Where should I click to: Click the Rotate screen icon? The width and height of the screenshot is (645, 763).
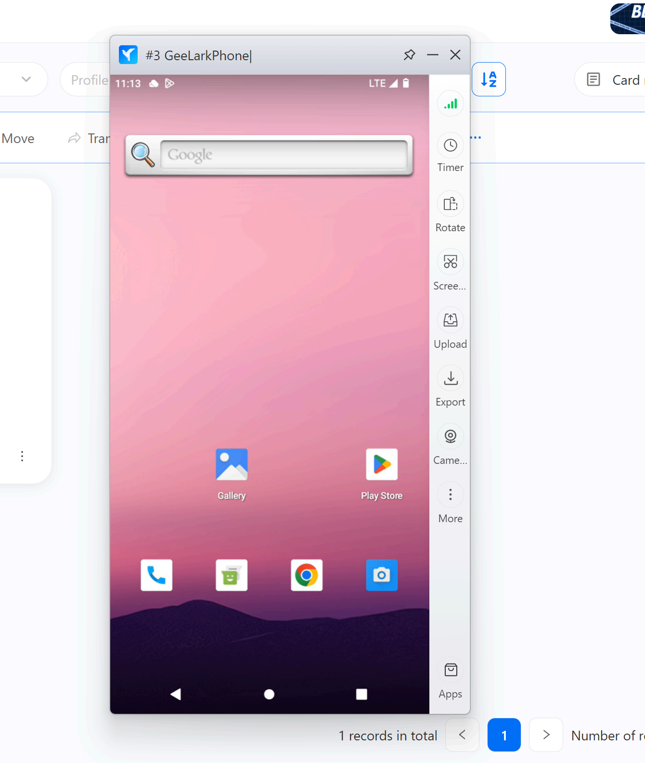450,204
